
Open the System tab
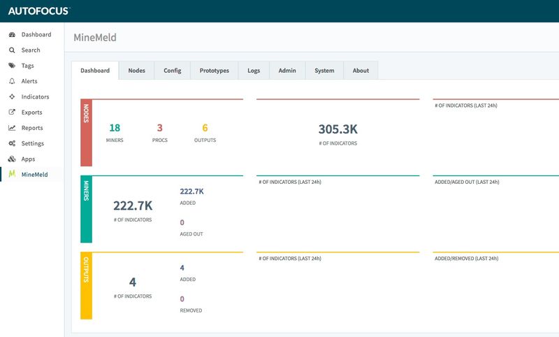pos(324,71)
